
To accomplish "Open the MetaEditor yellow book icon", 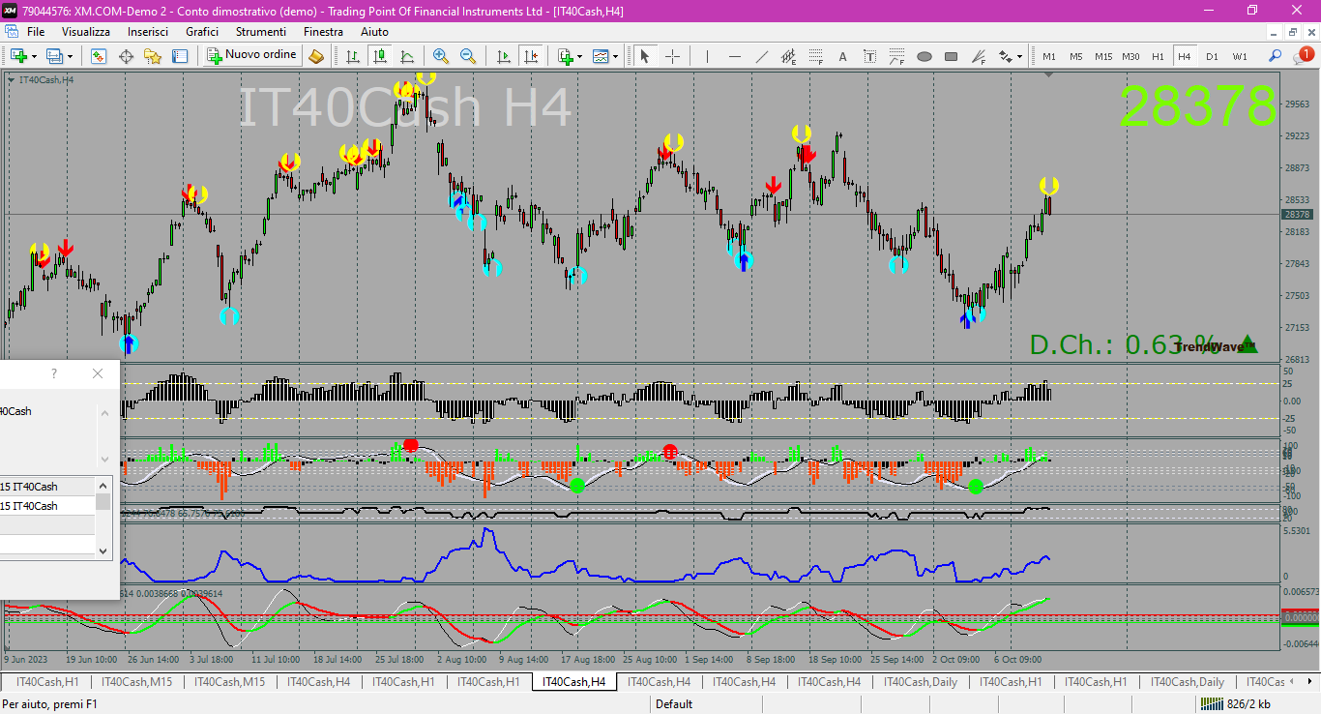I will [316, 56].
